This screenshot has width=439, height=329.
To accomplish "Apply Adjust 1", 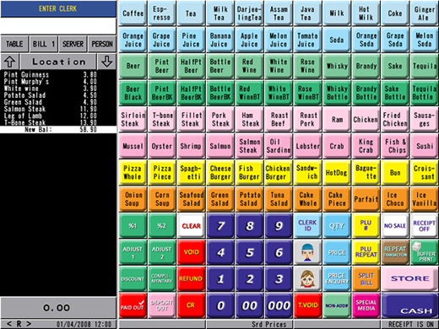I will point(133,252).
